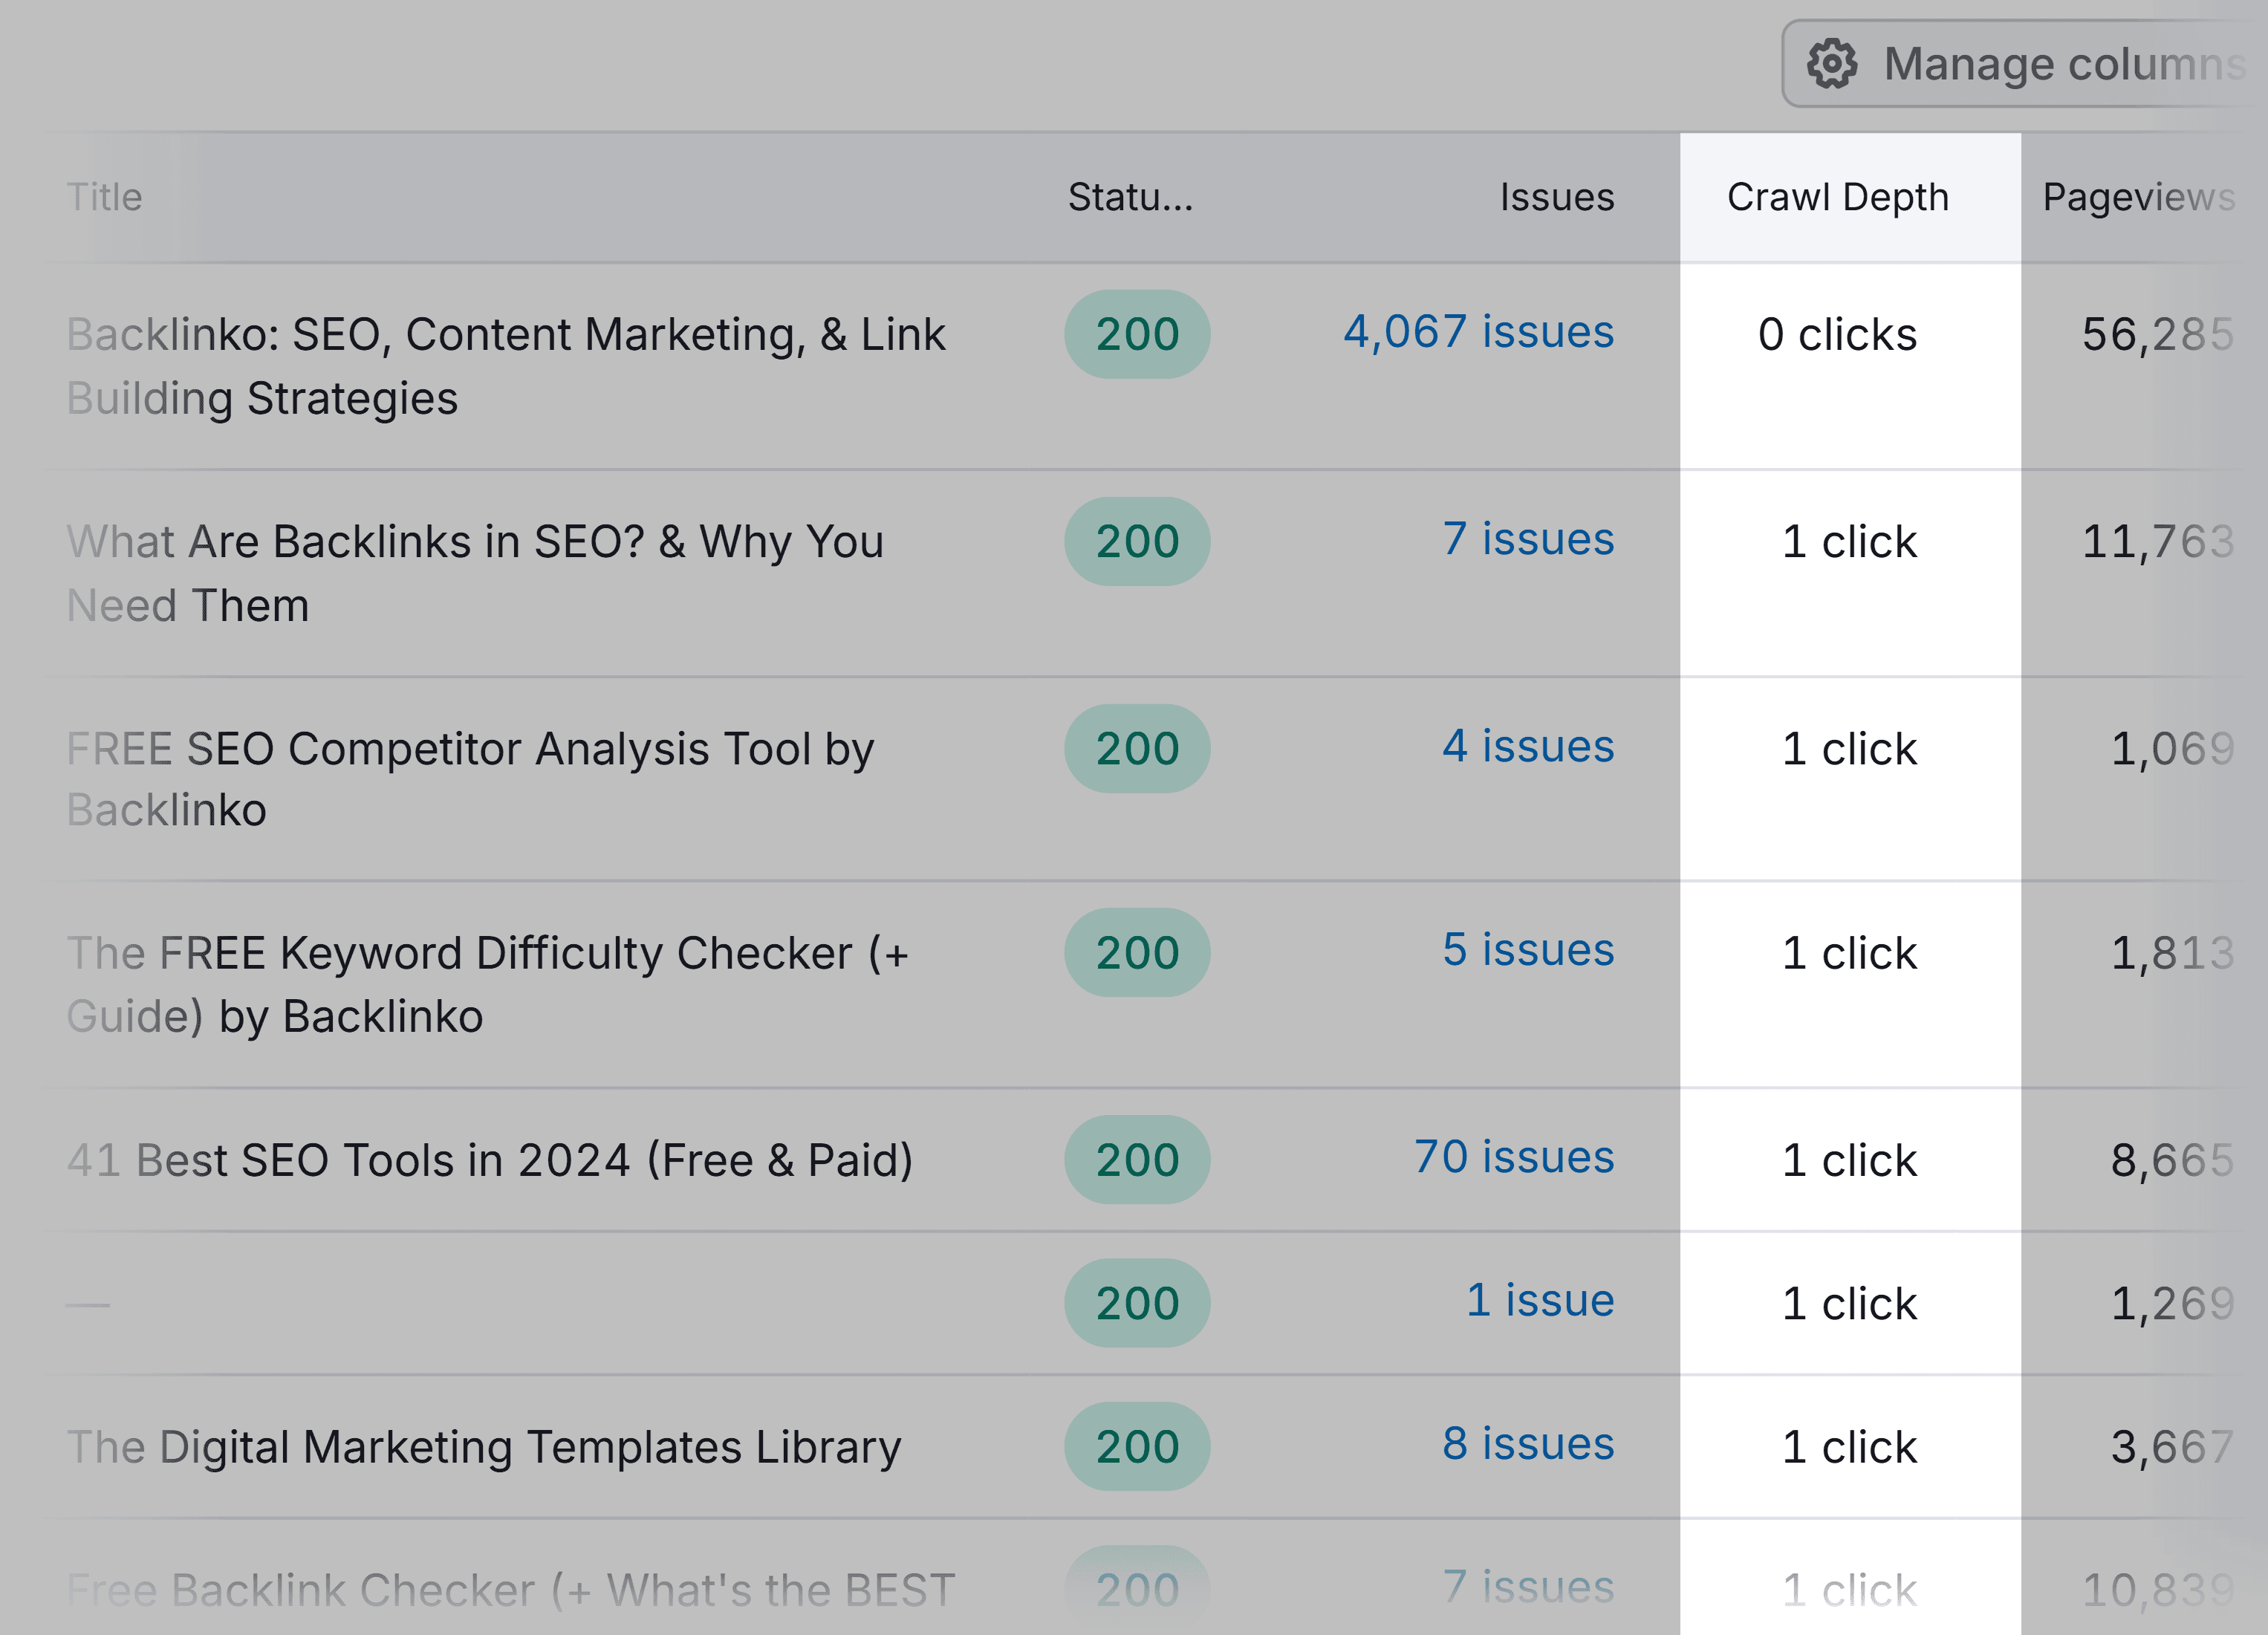This screenshot has height=1635, width=2268.
Task: Click the Crawl Depth column header
Action: [1838, 197]
